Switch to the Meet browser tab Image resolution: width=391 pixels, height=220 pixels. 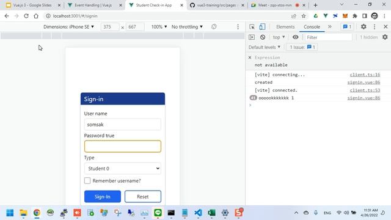click(x=274, y=5)
